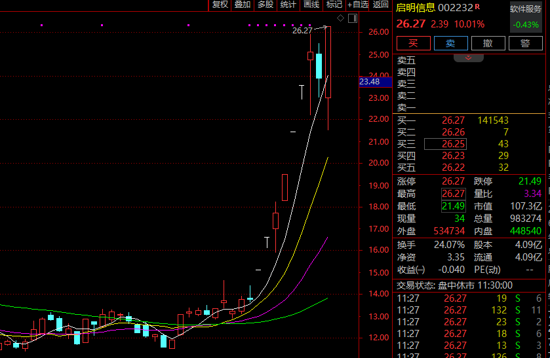550x358 pixels.
Task: Open the 统计 statistics tool
Action: (x=288, y=5)
